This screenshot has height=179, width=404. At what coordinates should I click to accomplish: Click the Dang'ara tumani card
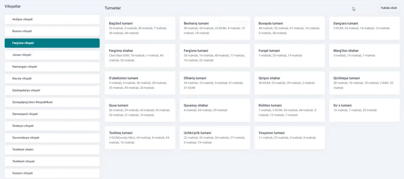click(364, 28)
